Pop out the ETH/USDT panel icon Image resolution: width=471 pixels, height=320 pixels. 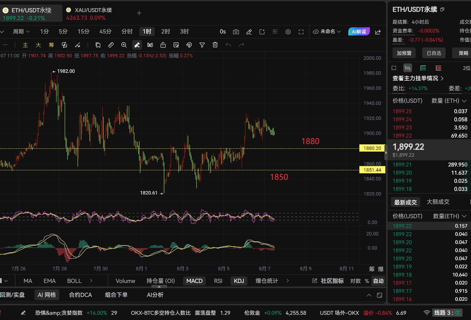442,9
